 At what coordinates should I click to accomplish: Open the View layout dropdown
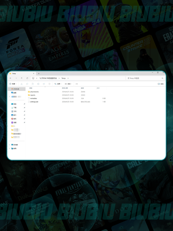[68, 84]
